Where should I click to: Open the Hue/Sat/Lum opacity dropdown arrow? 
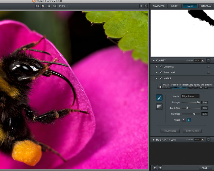coord(202,139)
